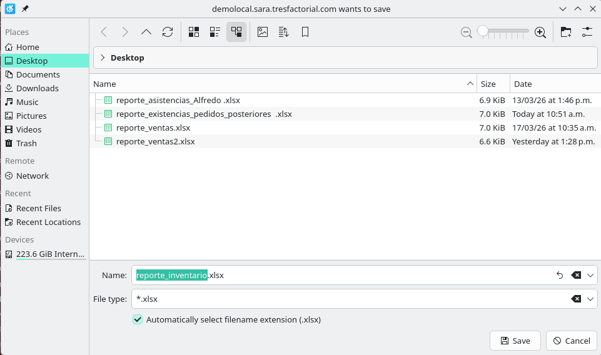
Task: Click the zoom in magnifier icon
Action: [x=540, y=32]
